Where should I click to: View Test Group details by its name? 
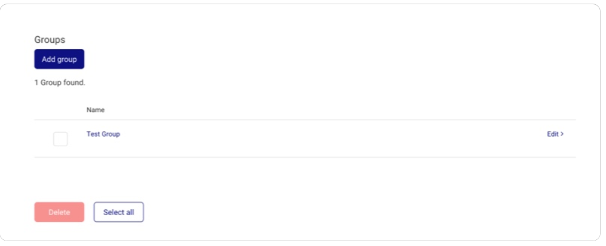click(x=103, y=134)
